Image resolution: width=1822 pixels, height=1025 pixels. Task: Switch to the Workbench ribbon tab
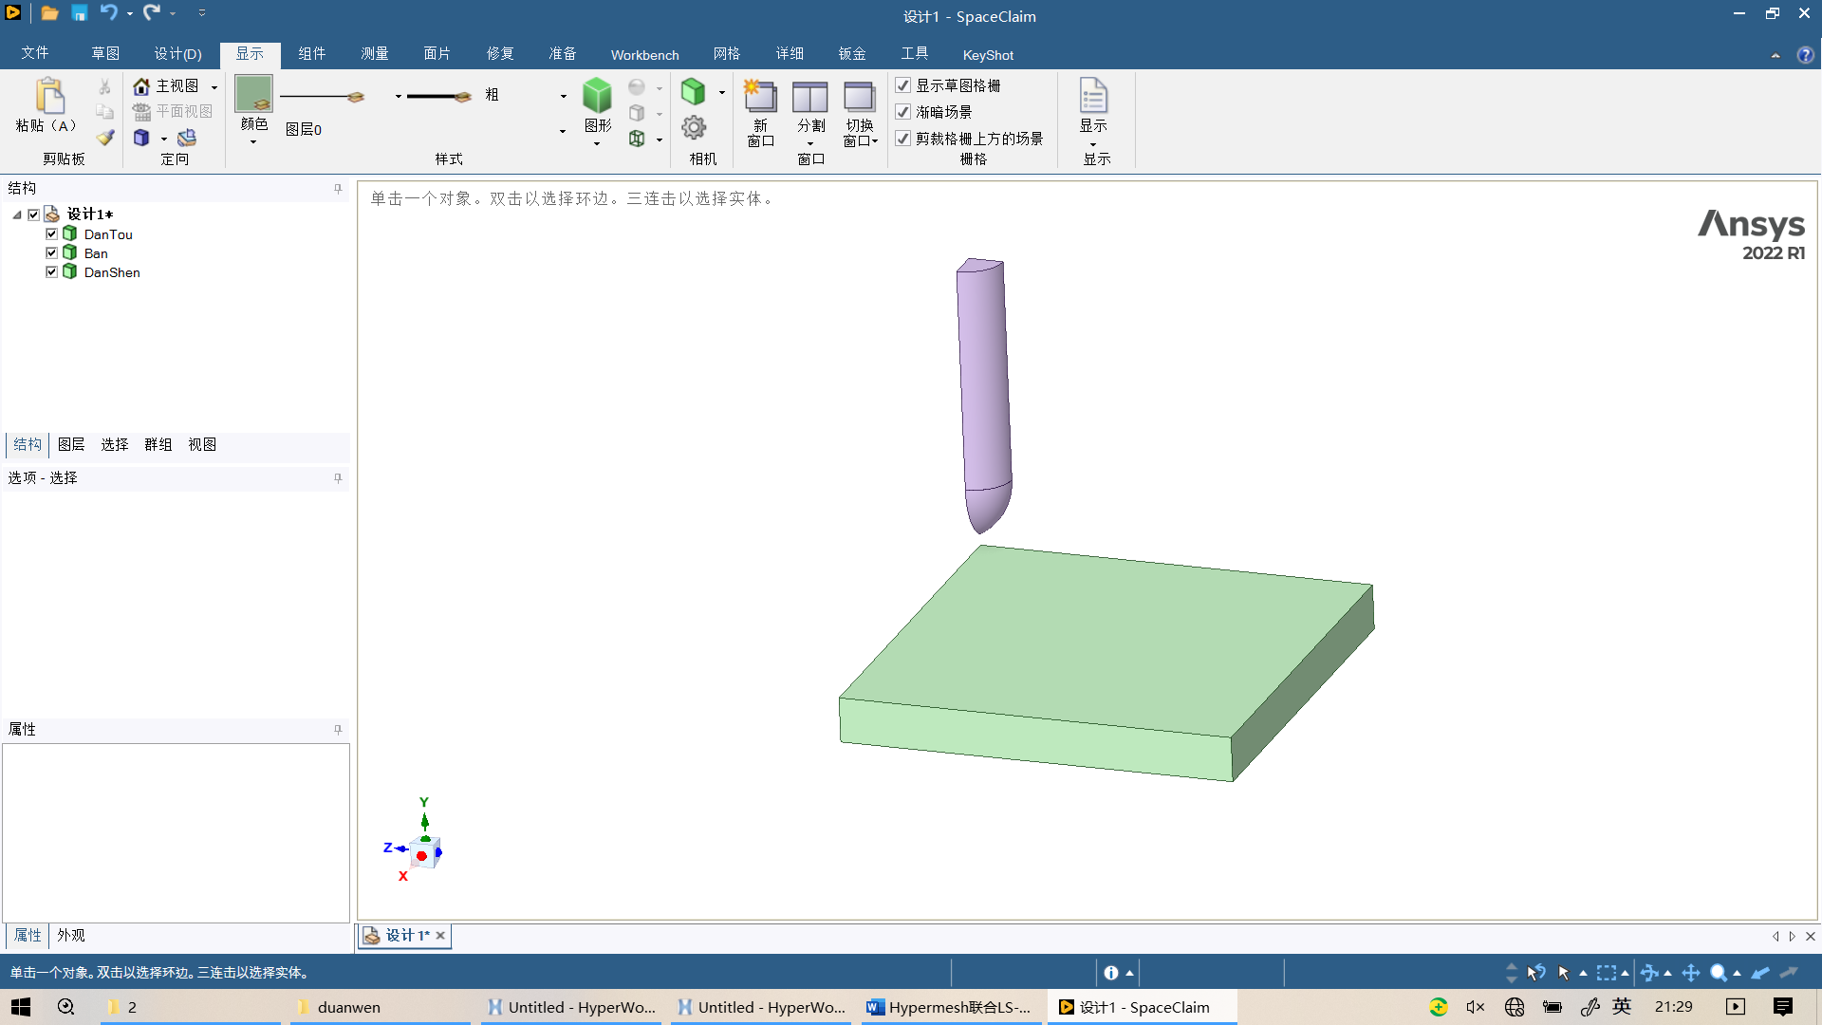645,55
